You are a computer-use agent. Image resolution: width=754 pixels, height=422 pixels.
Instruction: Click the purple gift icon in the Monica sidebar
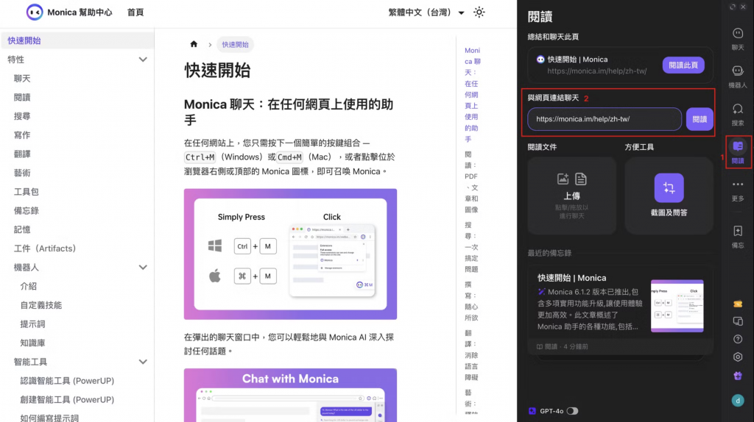click(x=738, y=376)
